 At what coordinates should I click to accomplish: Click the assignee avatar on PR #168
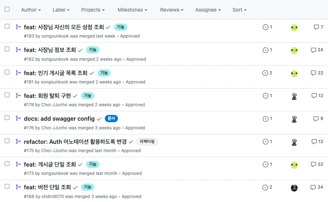(x=294, y=188)
